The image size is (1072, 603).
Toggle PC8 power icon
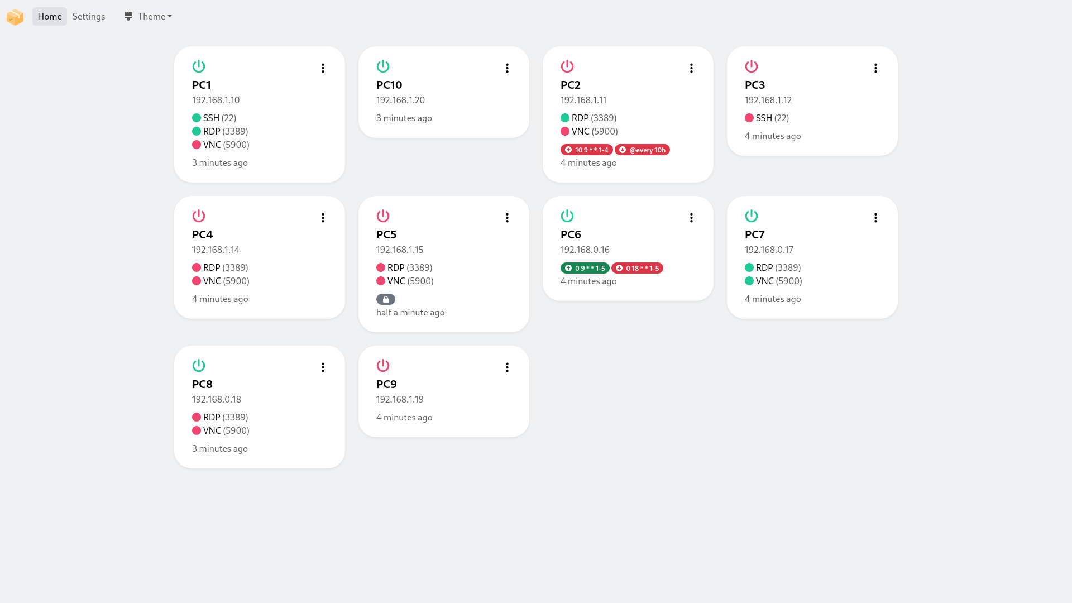pos(199,366)
